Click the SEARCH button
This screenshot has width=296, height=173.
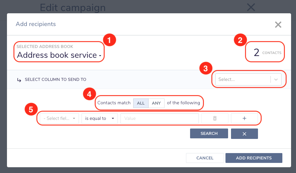coord(209,133)
